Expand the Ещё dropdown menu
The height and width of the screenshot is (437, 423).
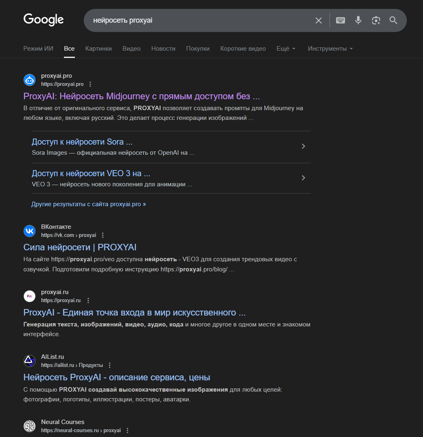(x=286, y=49)
